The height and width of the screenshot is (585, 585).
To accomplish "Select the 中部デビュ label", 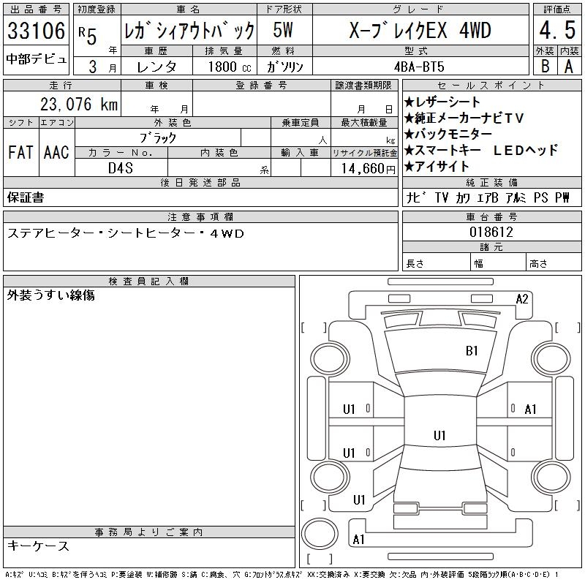I will pyautogui.click(x=36, y=59).
